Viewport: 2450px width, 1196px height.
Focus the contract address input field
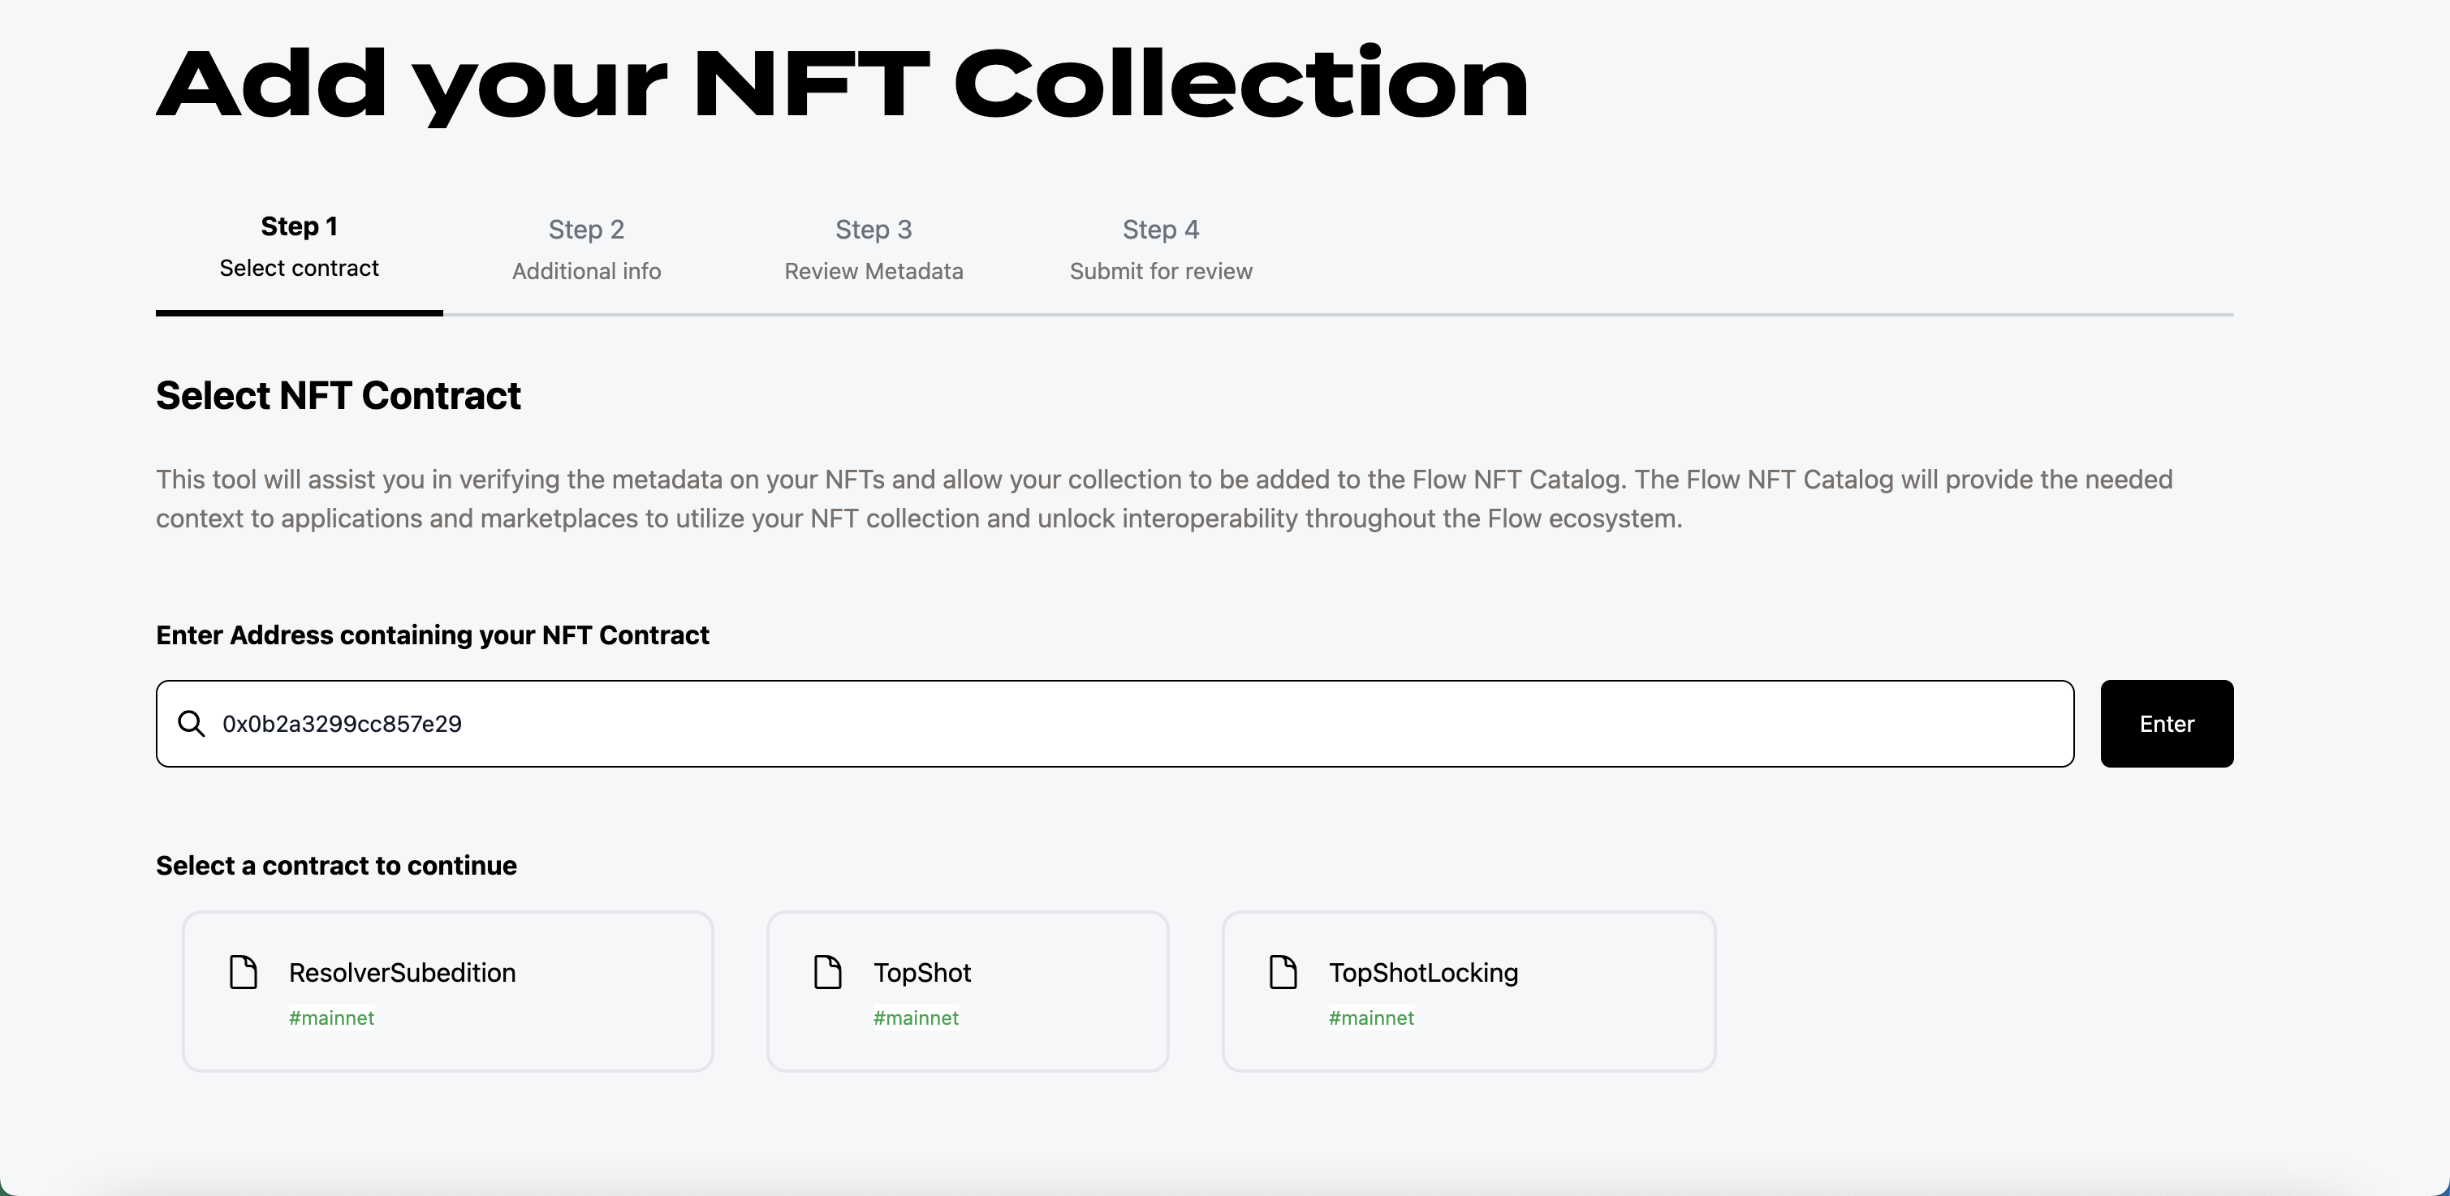click(x=1115, y=724)
